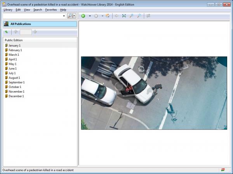
Task: Open the Favorites menu
Action: [x=51, y=10]
